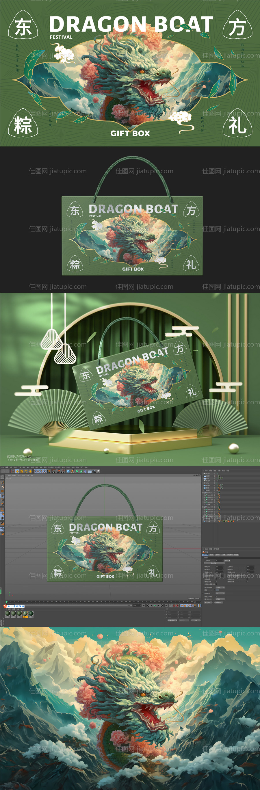Enable the Live Selection arrow tool
The image size is (260, 790).
tap(13, 471)
